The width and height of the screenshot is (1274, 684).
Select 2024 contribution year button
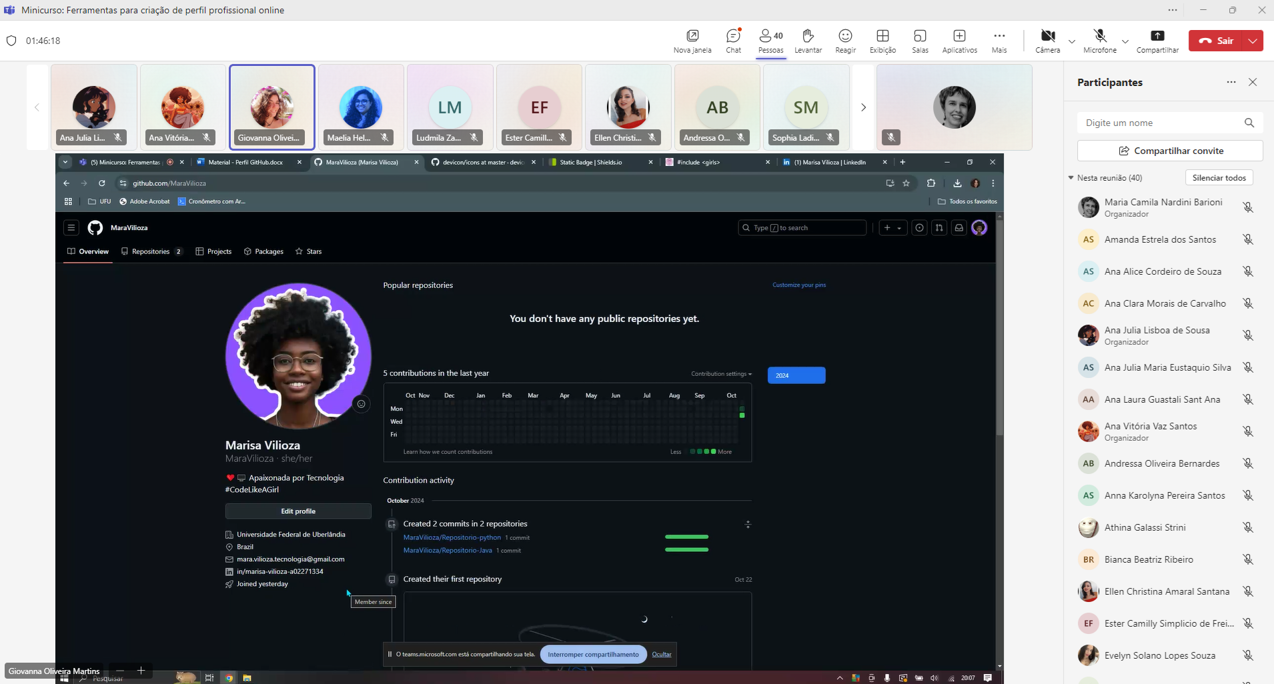click(796, 375)
